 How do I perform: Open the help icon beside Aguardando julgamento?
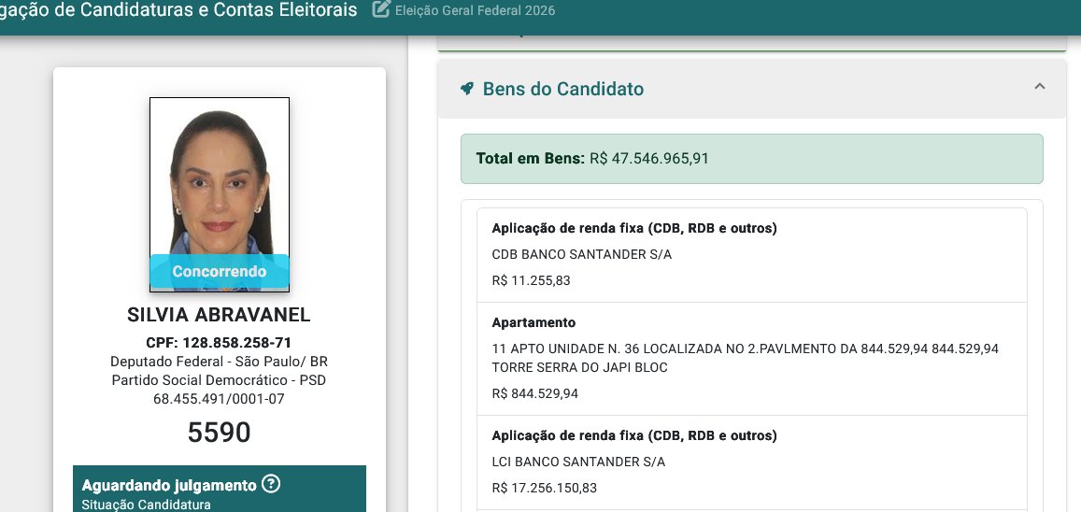click(x=272, y=484)
